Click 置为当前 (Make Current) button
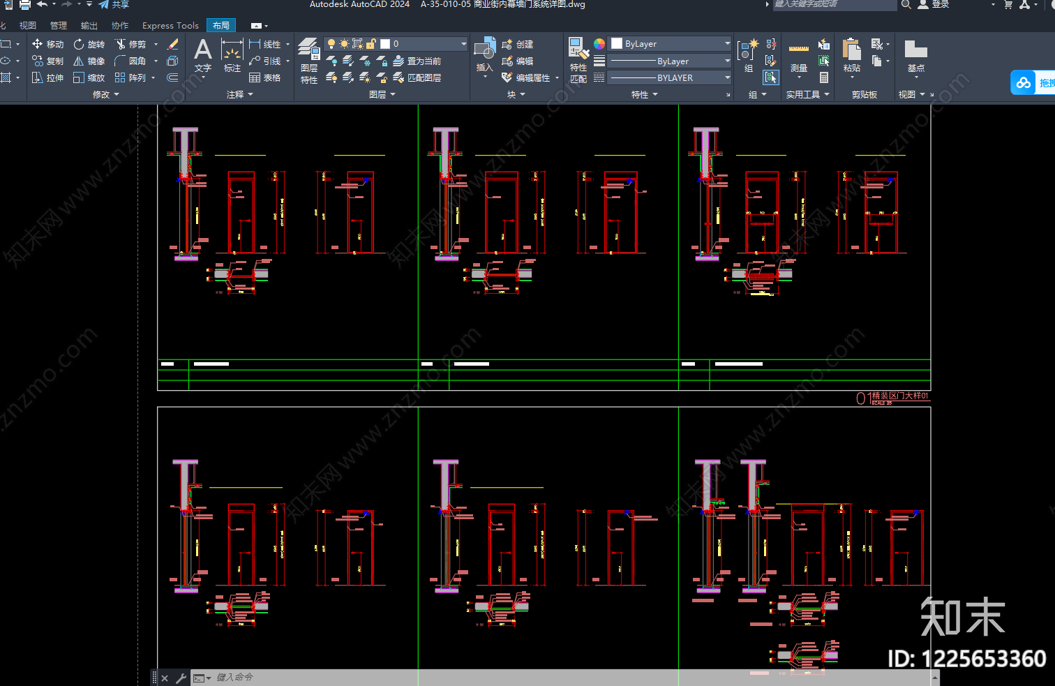 point(417,61)
